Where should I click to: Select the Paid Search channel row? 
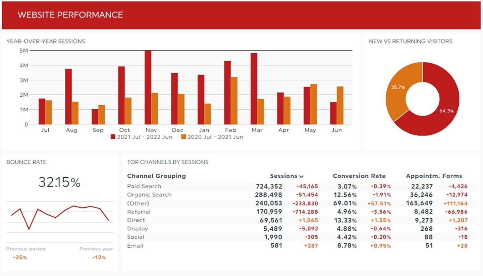point(144,186)
